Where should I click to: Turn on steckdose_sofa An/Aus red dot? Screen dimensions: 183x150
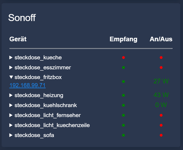(x=161, y=135)
